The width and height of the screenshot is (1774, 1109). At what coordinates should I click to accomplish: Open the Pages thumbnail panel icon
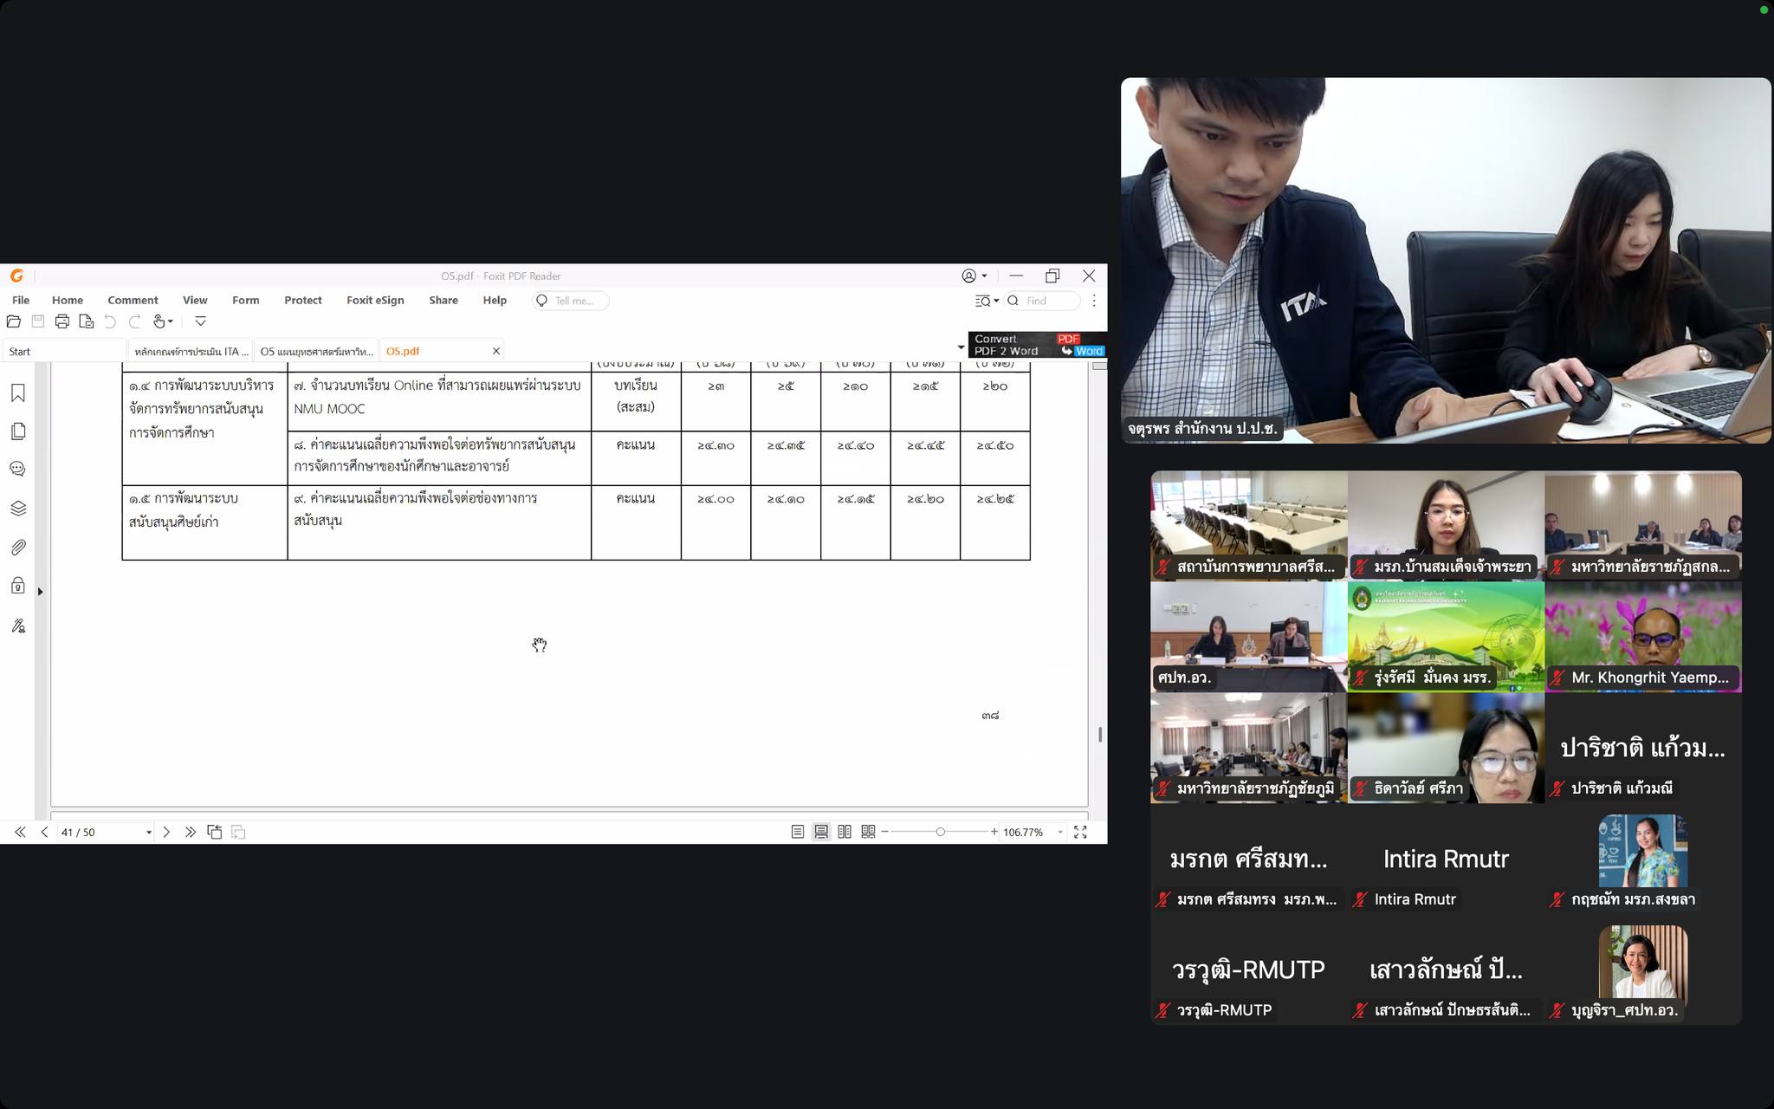coord(18,431)
